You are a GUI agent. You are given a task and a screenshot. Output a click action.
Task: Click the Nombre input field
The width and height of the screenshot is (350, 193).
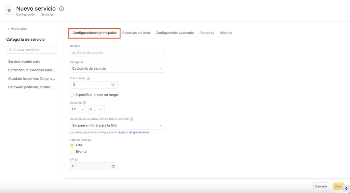pos(117,53)
